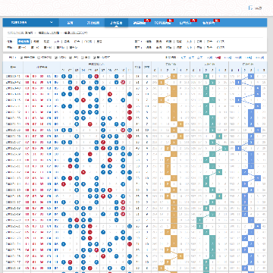Select the first tab right of the lottery dropdown

70,23
